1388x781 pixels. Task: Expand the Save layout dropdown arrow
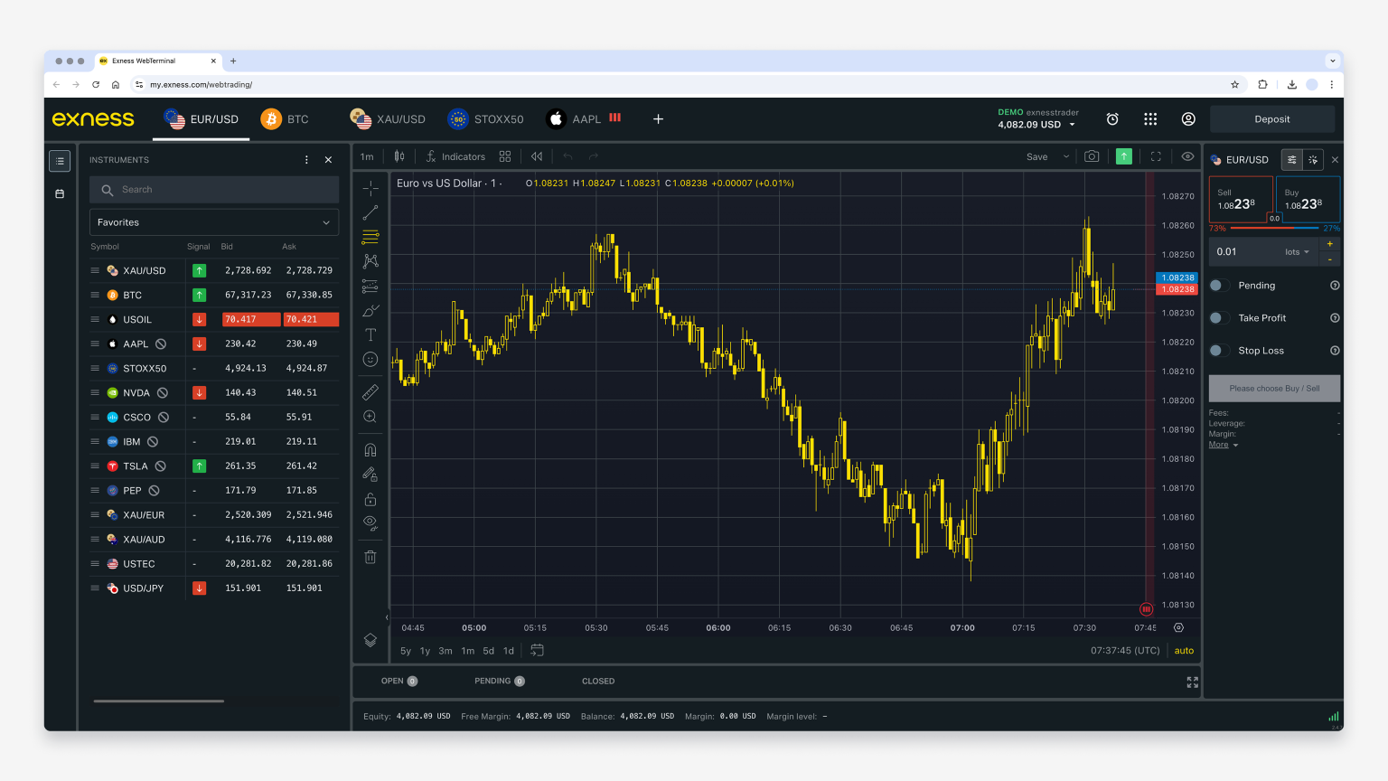pyautogui.click(x=1066, y=156)
